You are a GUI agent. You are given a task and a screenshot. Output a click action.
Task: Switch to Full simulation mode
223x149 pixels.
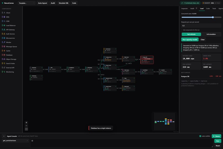click(x=211, y=34)
